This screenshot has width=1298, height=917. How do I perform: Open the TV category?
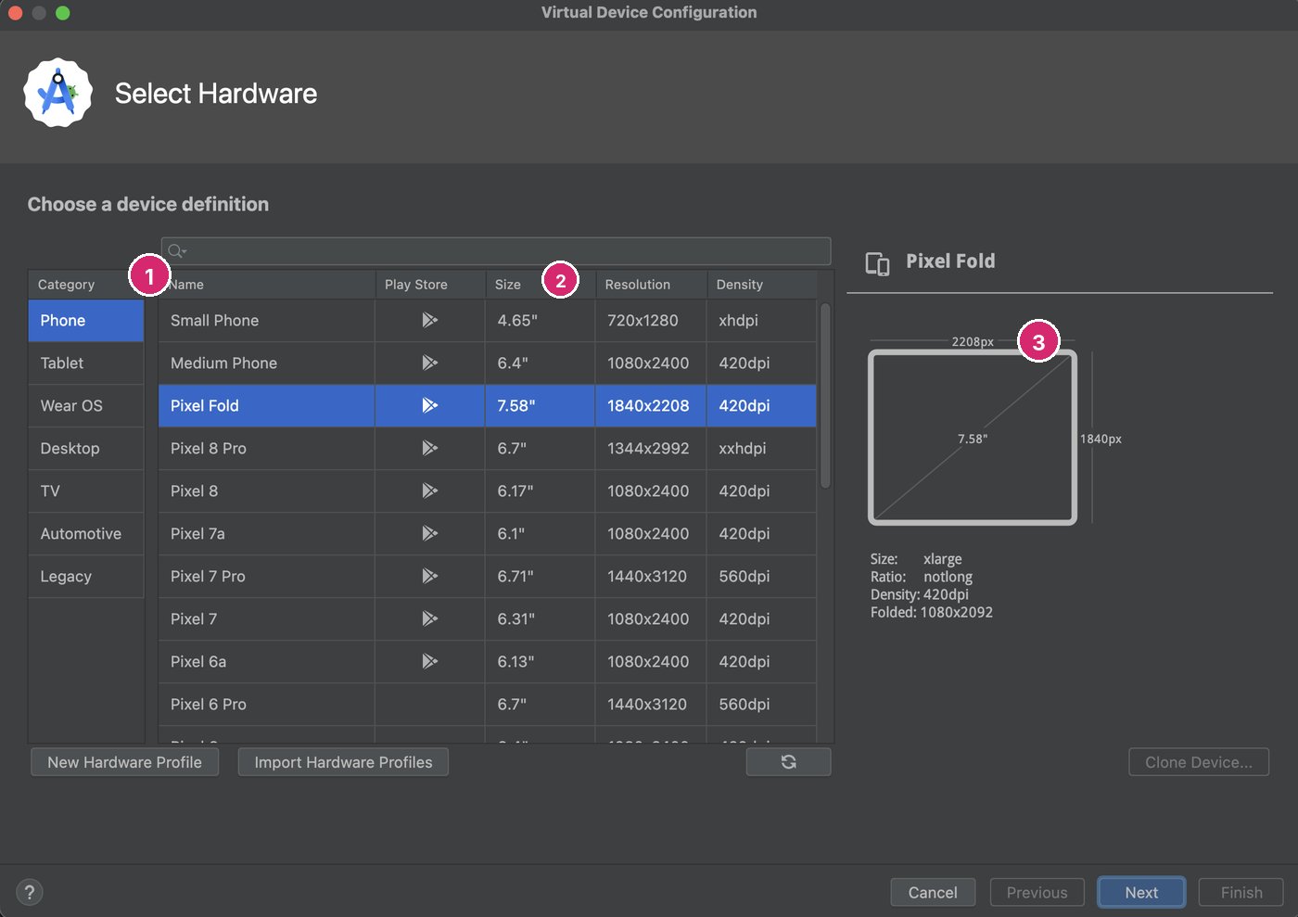(x=86, y=491)
